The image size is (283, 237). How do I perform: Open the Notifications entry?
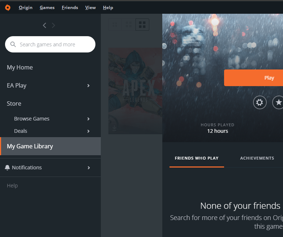tap(50, 168)
